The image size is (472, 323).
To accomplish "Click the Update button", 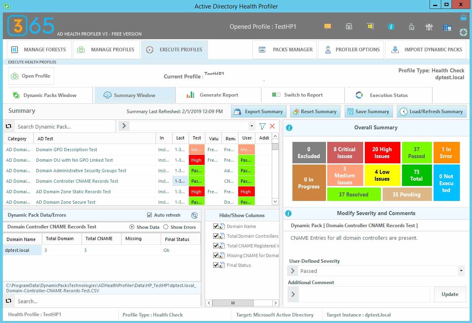I will pos(450,294).
